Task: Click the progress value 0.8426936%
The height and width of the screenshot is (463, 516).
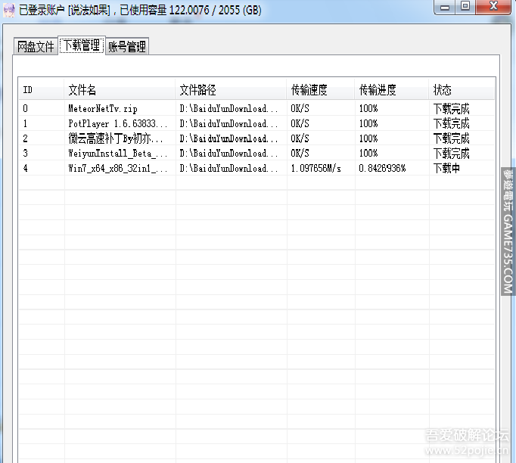Action: tap(382, 169)
